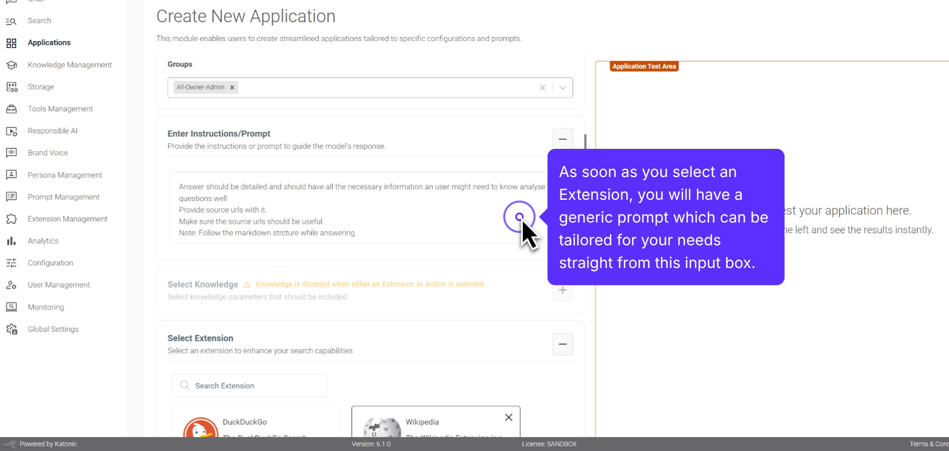Expand the Groups selection dropdown
This screenshot has width=949, height=451.
pyautogui.click(x=561, y=87)
